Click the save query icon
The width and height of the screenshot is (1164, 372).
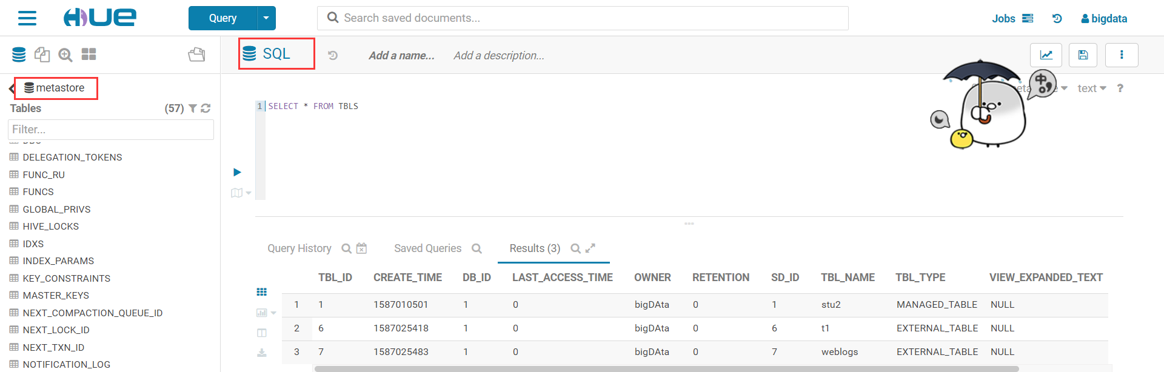point(1083,55)
